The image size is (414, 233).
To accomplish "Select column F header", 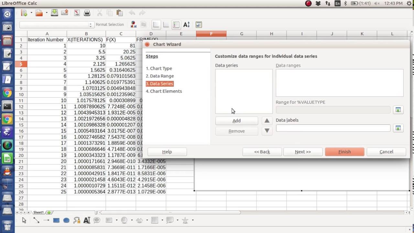I will [211, 34].
